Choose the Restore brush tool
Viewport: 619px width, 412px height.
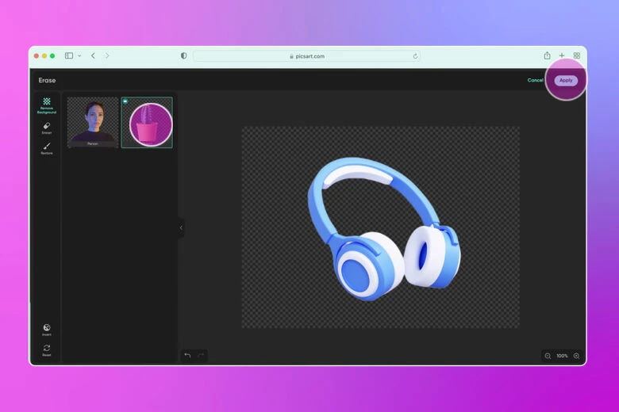[x=47, y=148]
